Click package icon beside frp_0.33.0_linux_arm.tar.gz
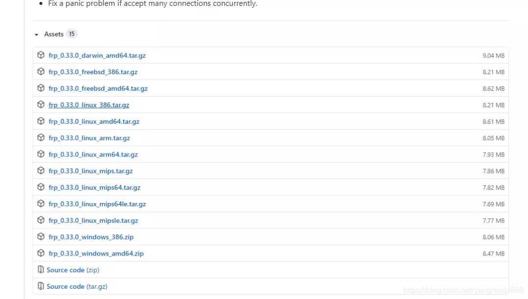Viewport: 528px width, 299px height. click(x=41, y=138)
